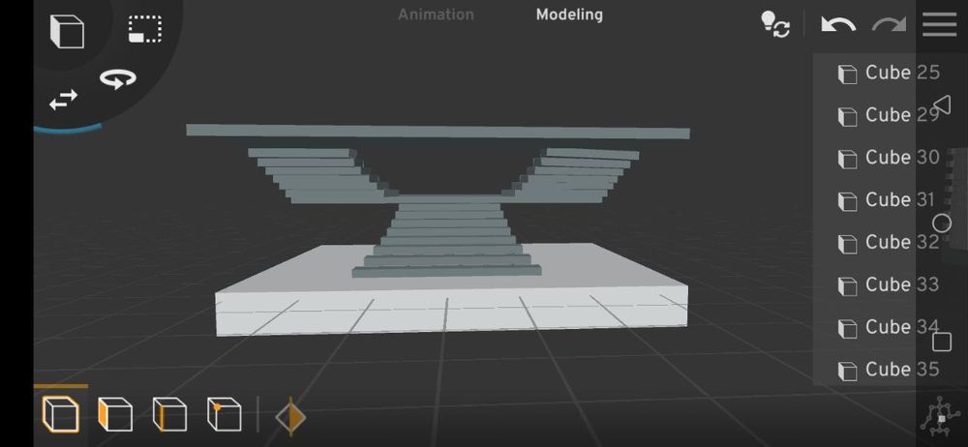This screenshot has width=968, height=447.
Task: Switch to the Animation tab
Action: coord(436,15)
